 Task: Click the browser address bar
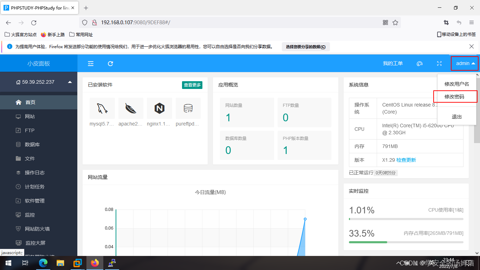tap(240, 22)
